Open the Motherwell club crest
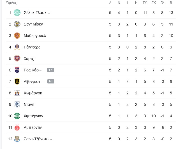Screen dimensions: 176x149 (17, 36)
